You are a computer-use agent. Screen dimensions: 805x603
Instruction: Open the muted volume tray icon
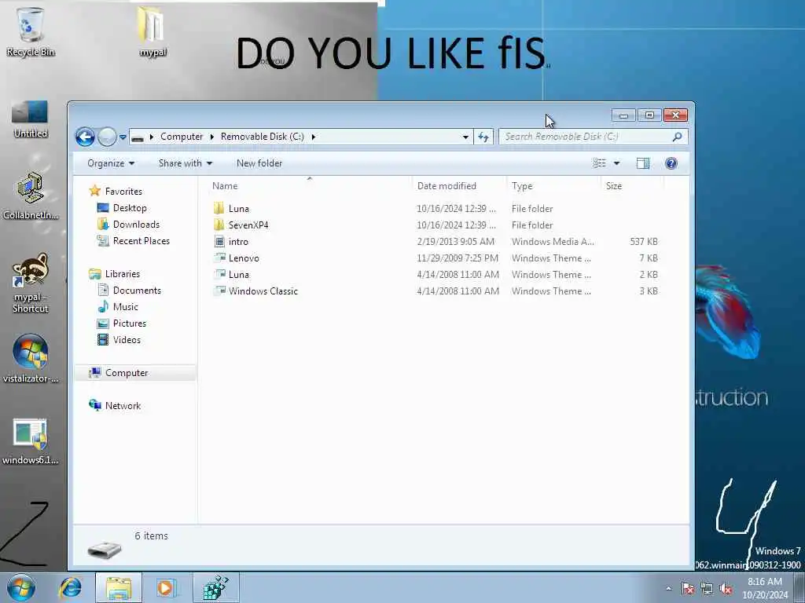(x=726, y=589)
